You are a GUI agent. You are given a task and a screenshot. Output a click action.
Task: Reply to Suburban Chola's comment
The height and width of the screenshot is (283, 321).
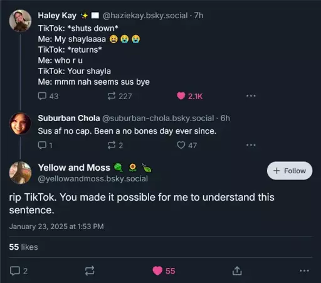[45, 145]
